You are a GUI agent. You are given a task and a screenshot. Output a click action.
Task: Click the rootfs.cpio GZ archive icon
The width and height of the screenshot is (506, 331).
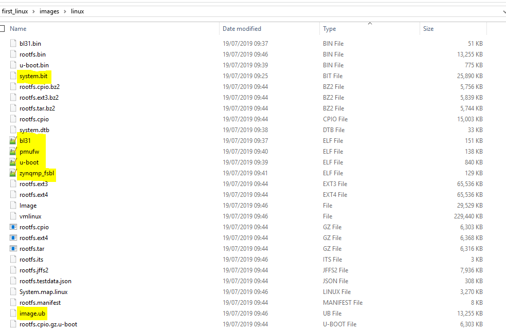pyautogui.click(x=13, y=227)
